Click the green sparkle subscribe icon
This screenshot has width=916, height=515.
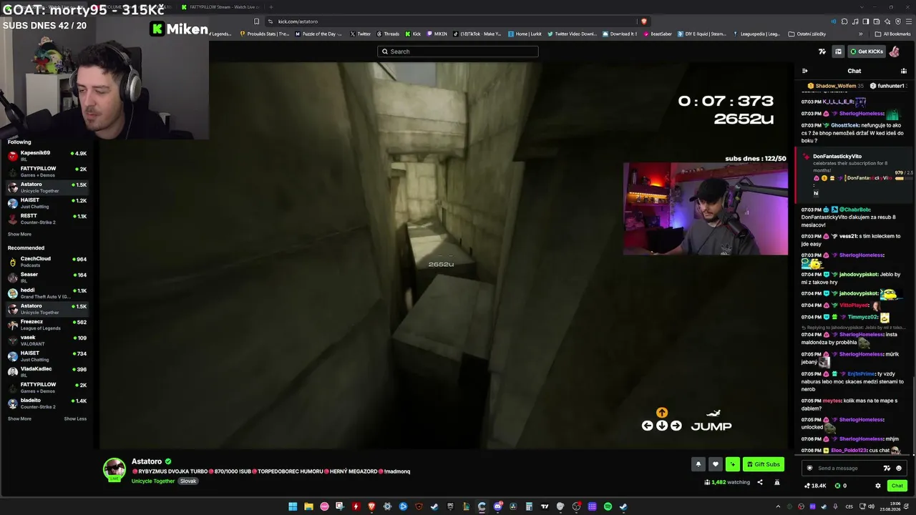pyautogui.click(x=732, y=464)
